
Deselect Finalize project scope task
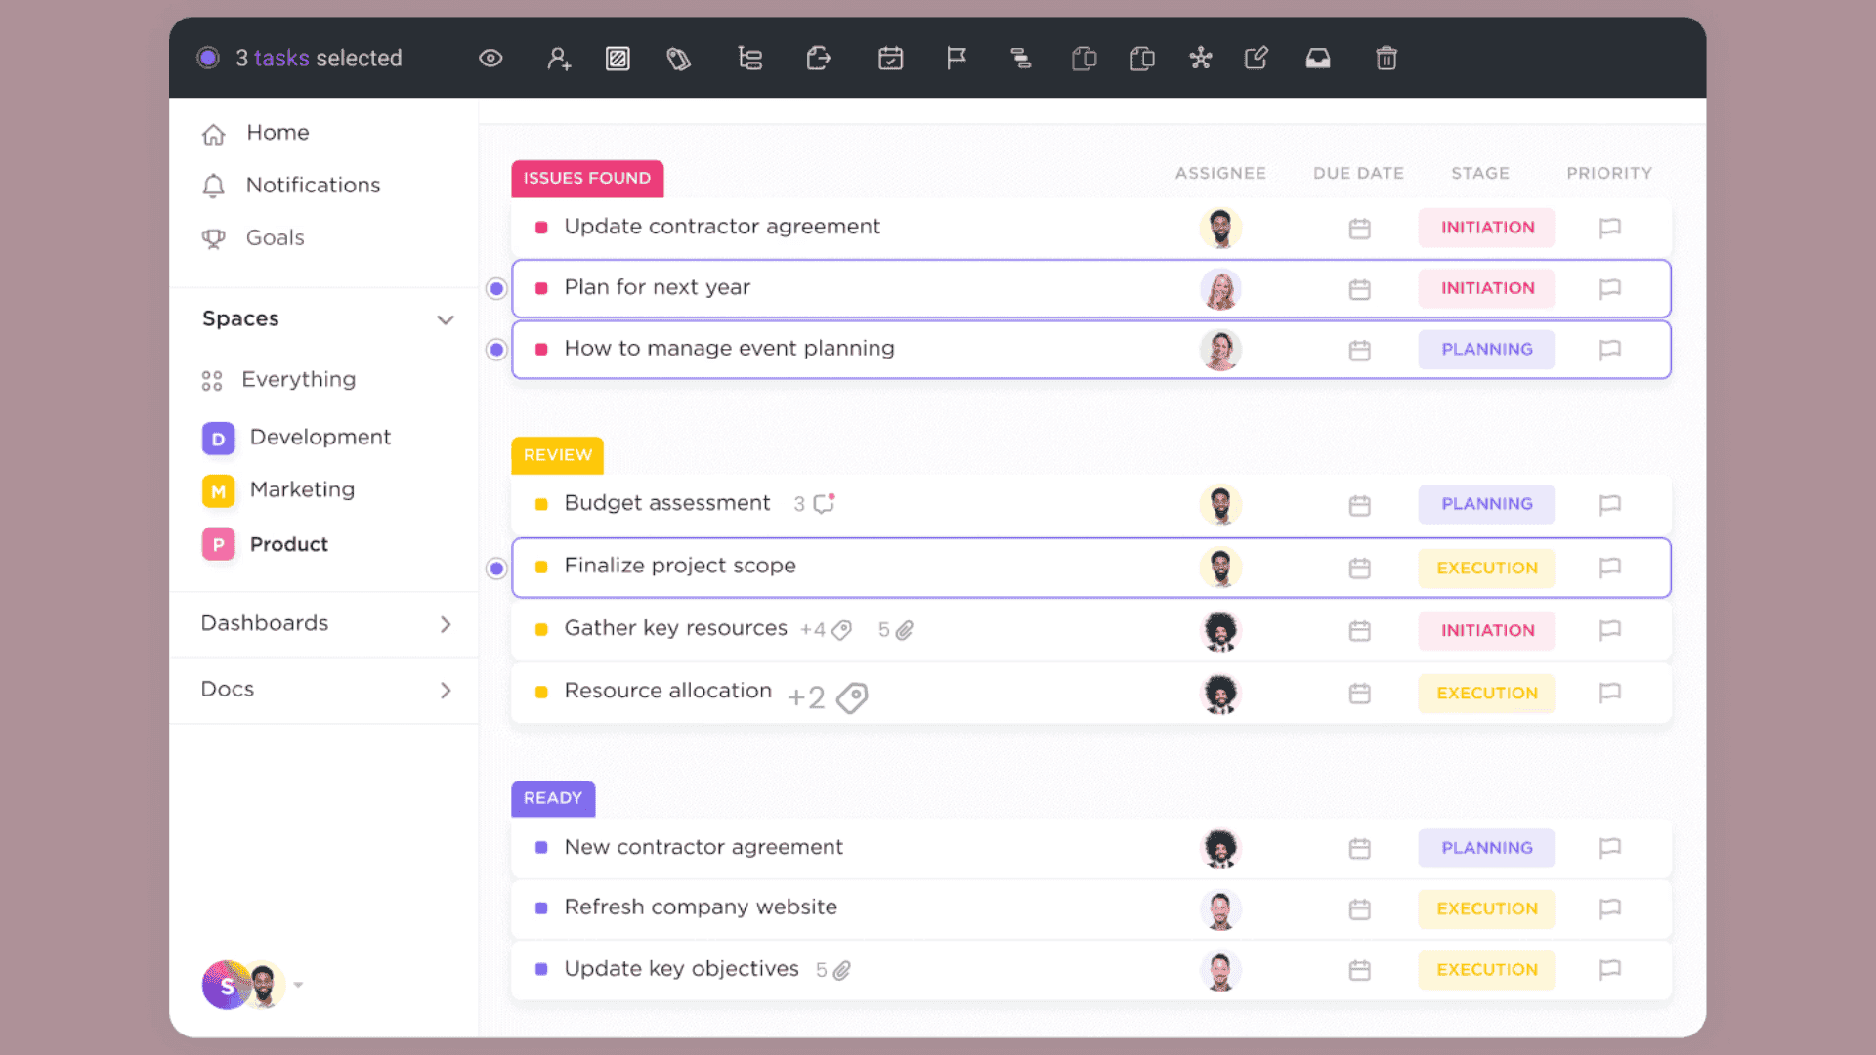496,568
